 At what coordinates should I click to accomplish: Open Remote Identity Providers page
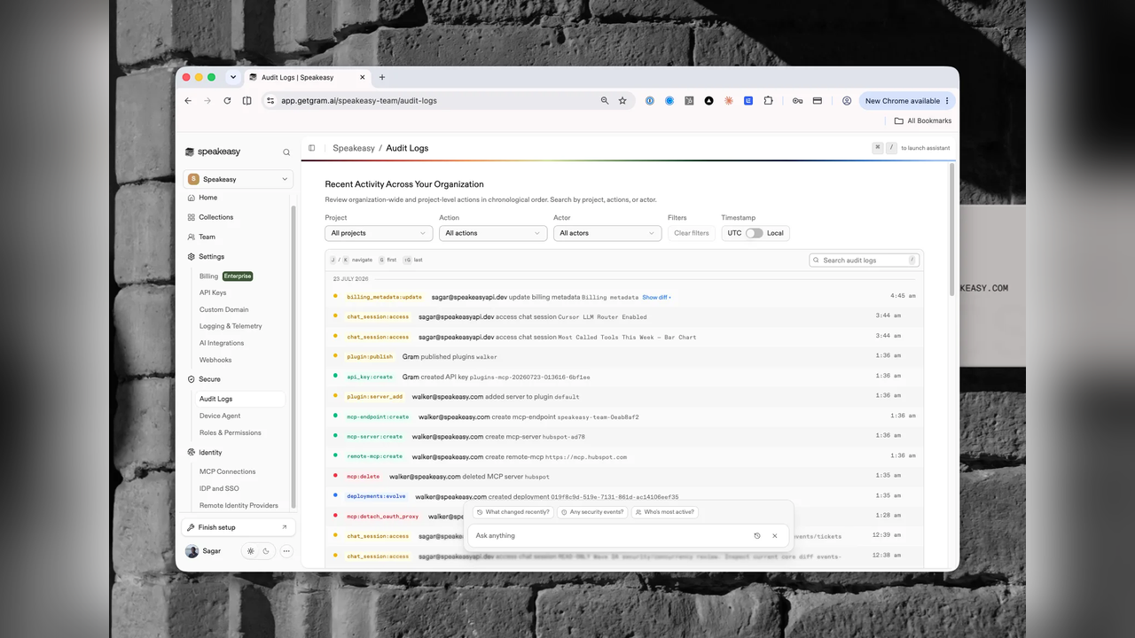pos(239,505)
